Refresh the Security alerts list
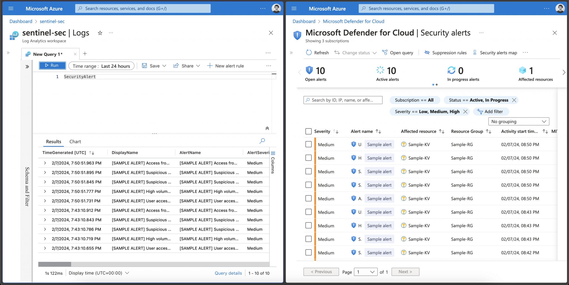Viewport: 569px width, 285px height. click(317, 52)
